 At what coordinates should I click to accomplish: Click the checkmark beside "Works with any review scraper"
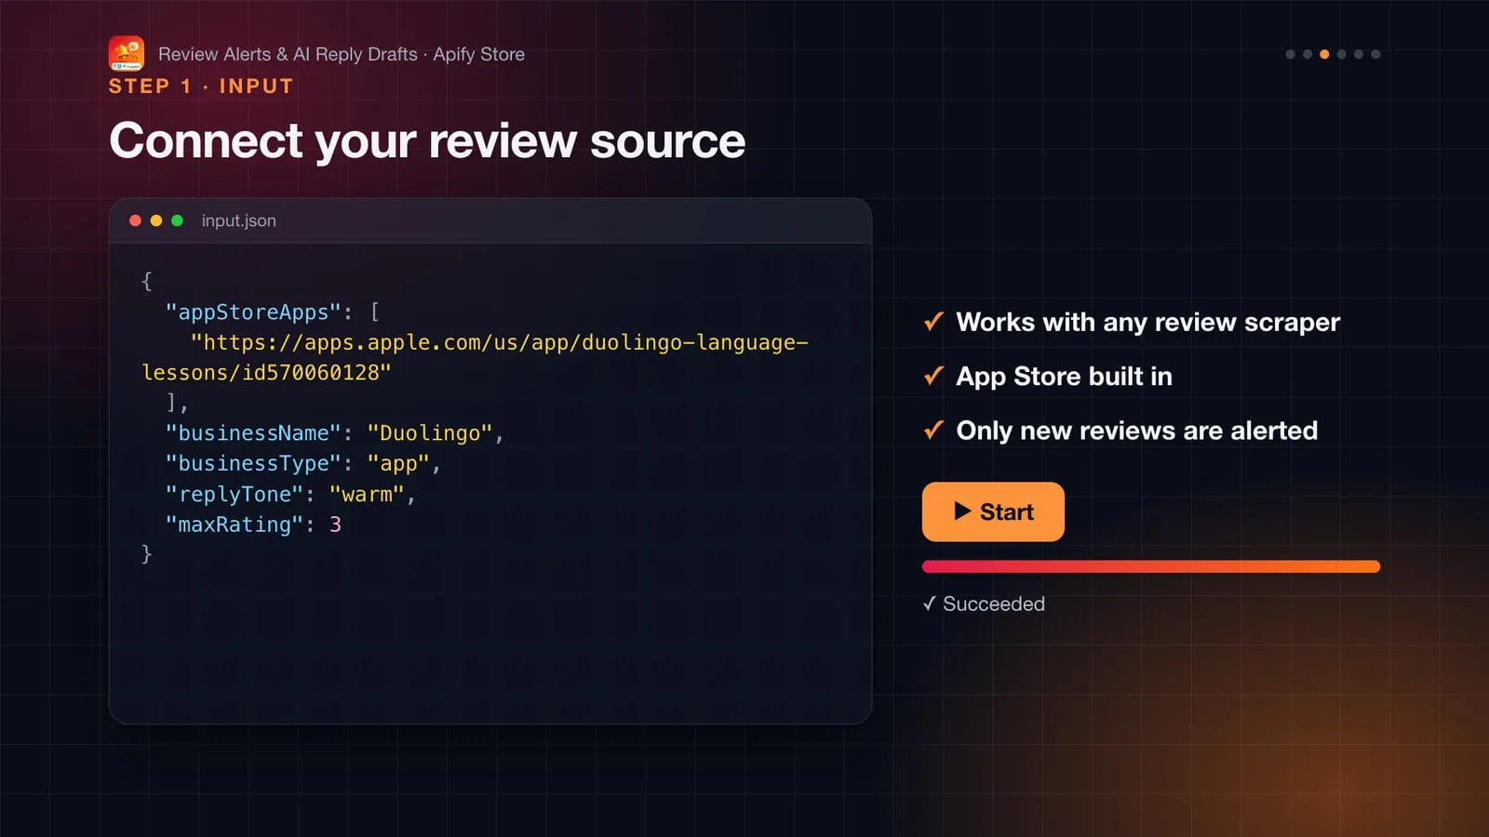tap(933, 322)
